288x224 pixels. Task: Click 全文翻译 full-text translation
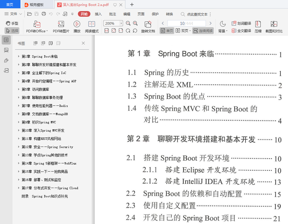click(x=241, y=31)
